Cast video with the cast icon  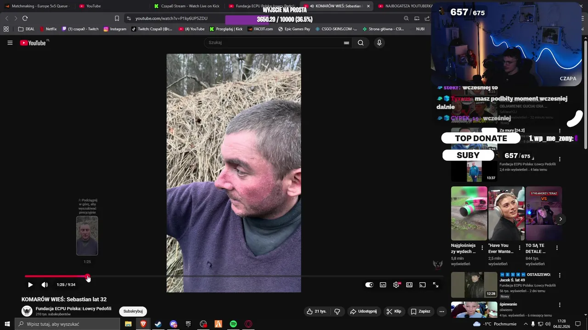[423, 285]
